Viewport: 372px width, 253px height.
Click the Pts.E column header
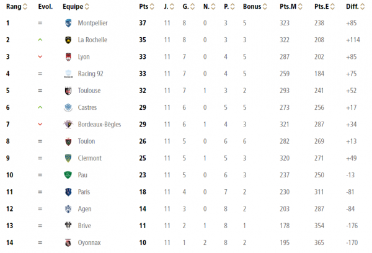pyautogui.click(x=322, y=7)
